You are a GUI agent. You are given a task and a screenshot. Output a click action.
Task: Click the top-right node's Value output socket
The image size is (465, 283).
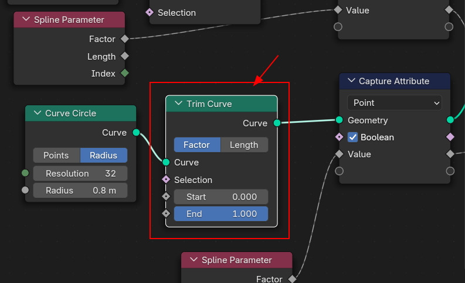coord(449,10)
